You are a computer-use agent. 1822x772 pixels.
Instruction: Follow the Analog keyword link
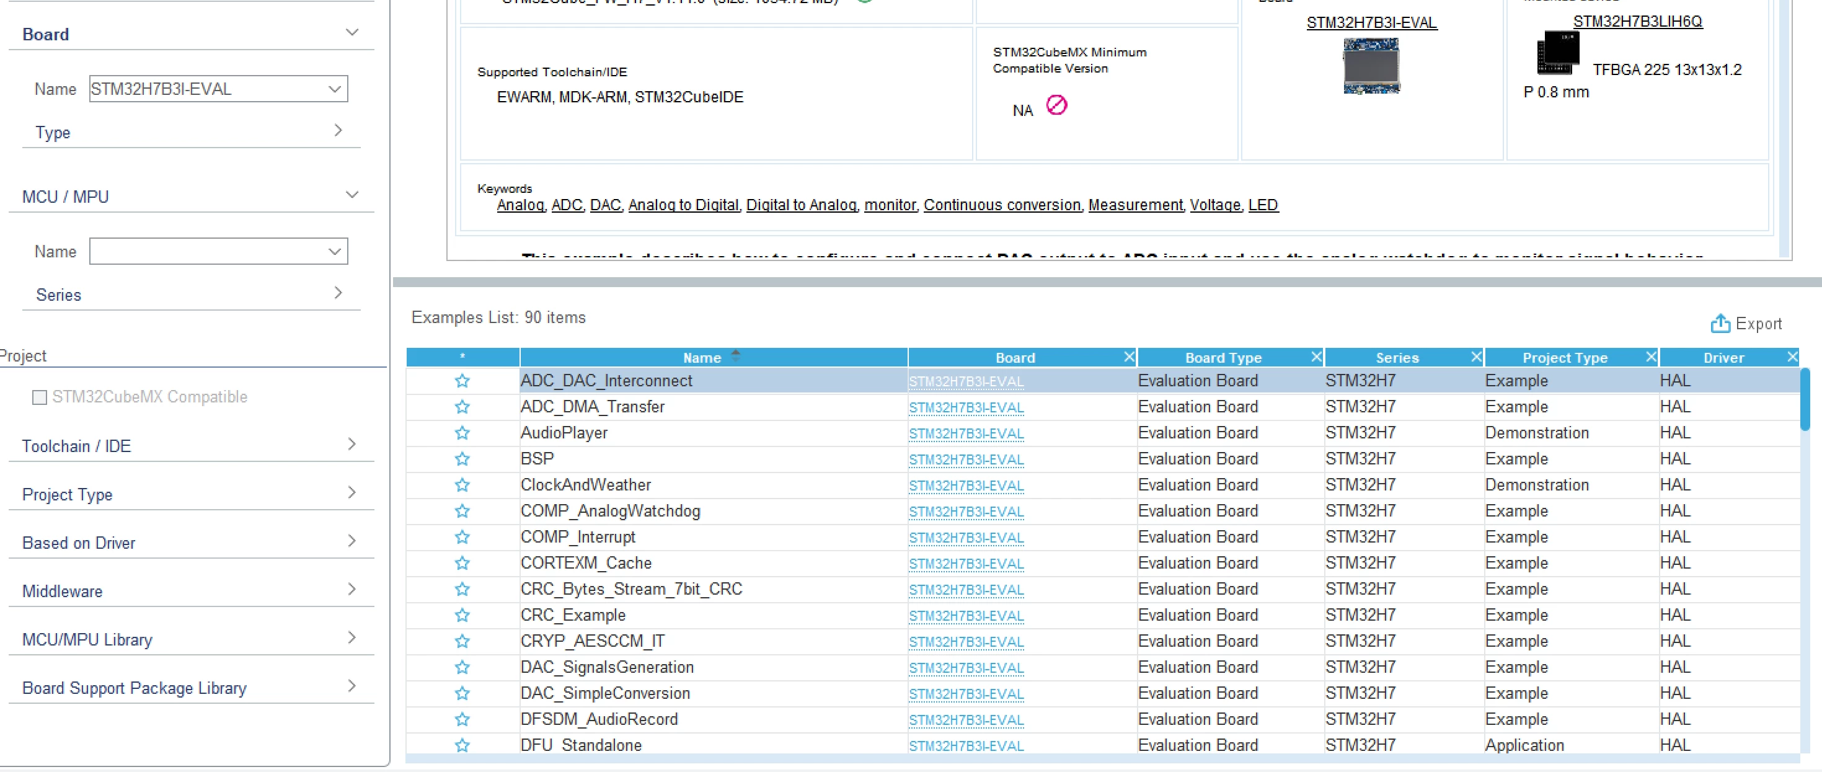(x=521, y=205)
